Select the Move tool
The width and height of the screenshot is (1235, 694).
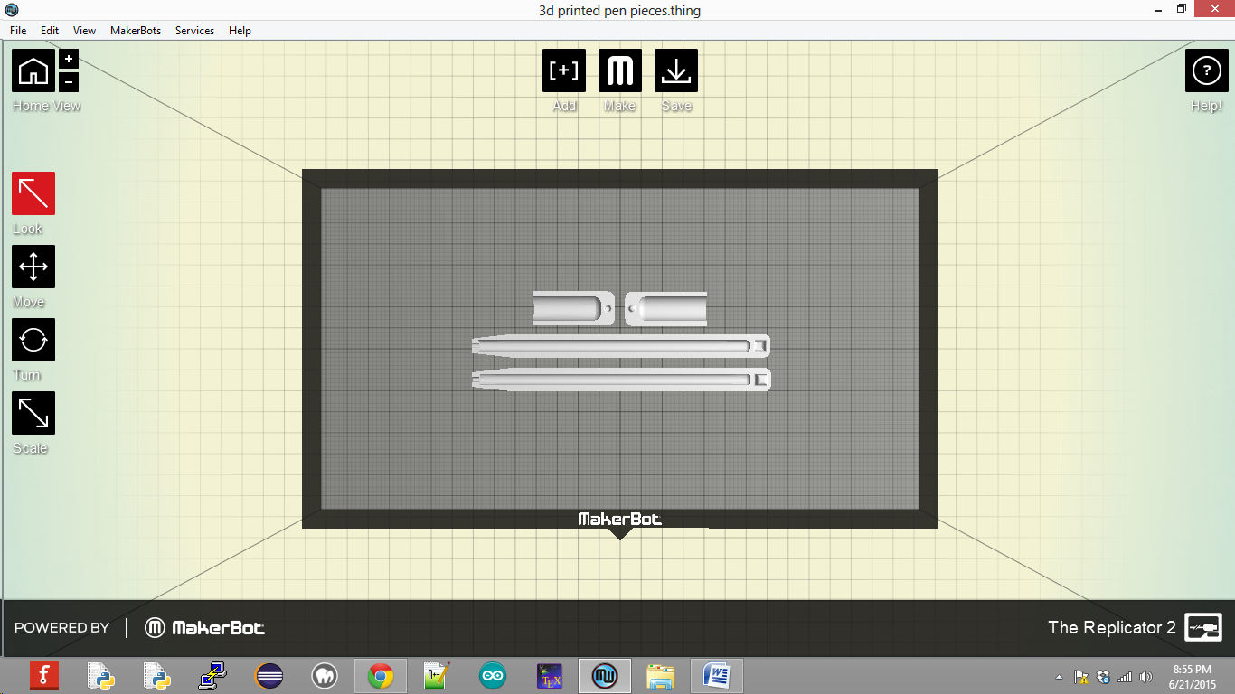33,267
